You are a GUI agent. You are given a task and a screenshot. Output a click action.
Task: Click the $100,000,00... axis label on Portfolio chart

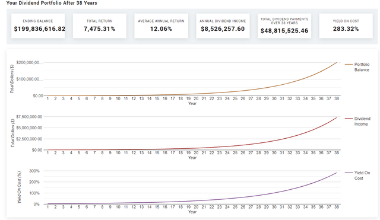(x=29, y=79)
